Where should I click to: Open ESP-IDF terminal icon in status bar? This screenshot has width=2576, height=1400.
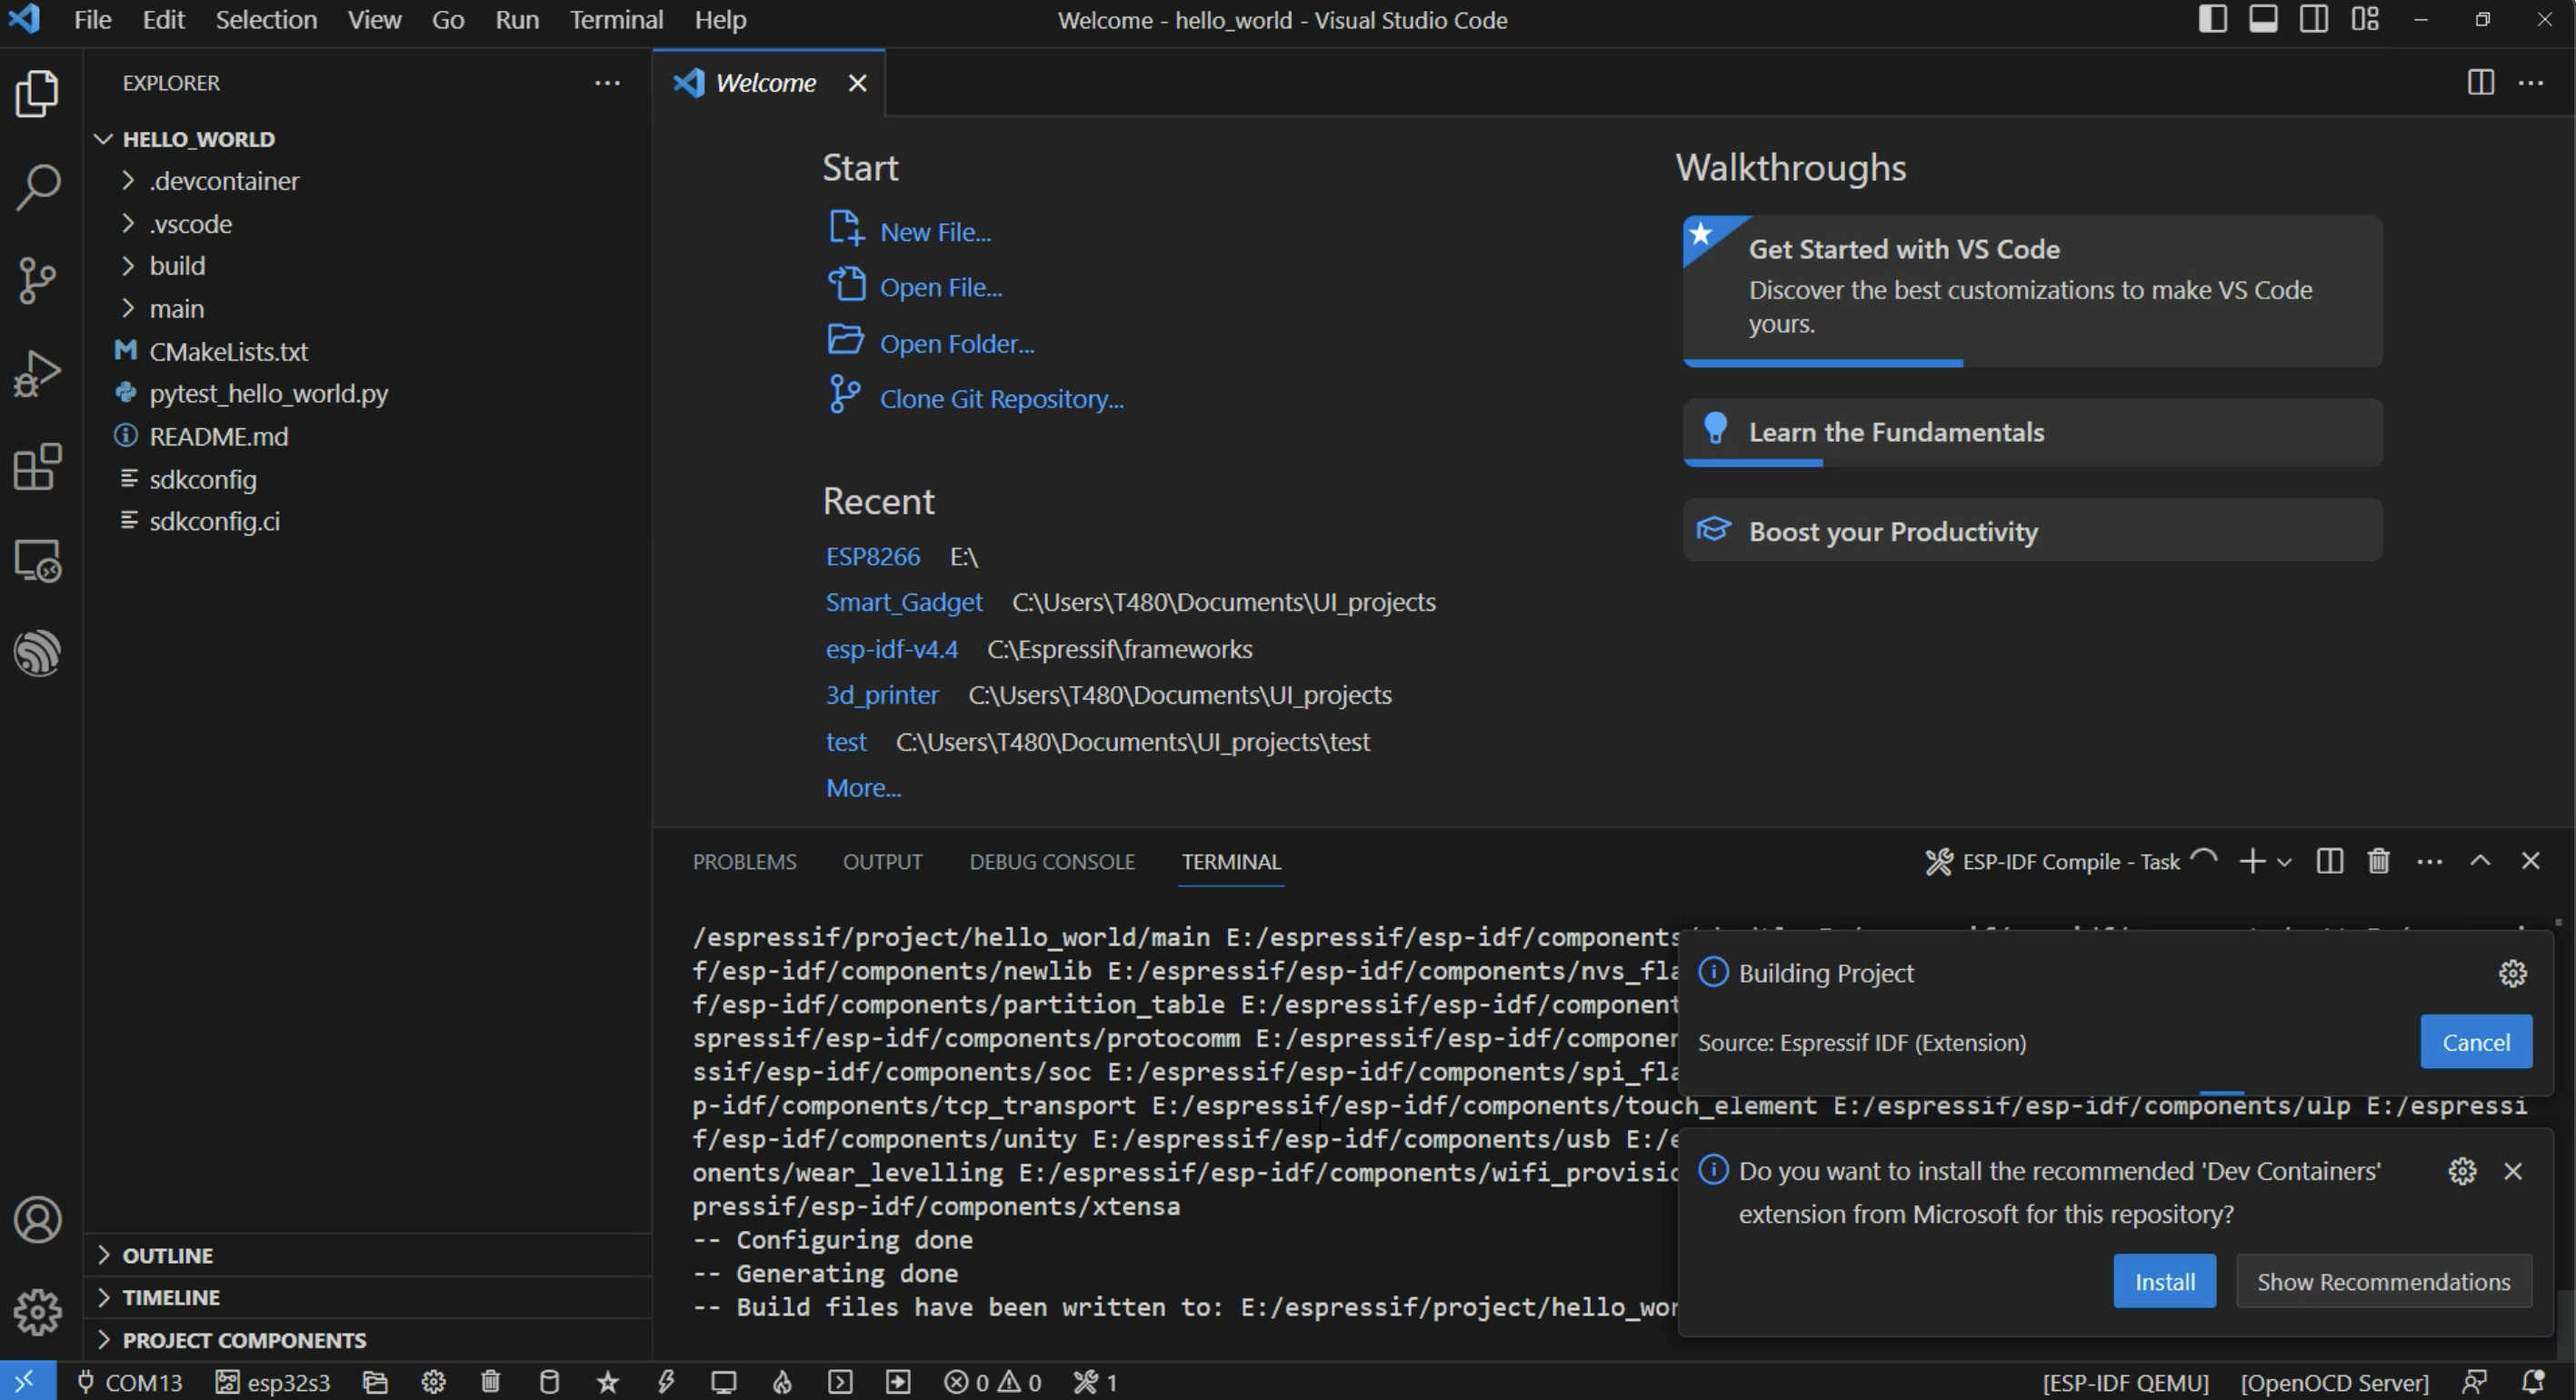[x=840, y=1382]
